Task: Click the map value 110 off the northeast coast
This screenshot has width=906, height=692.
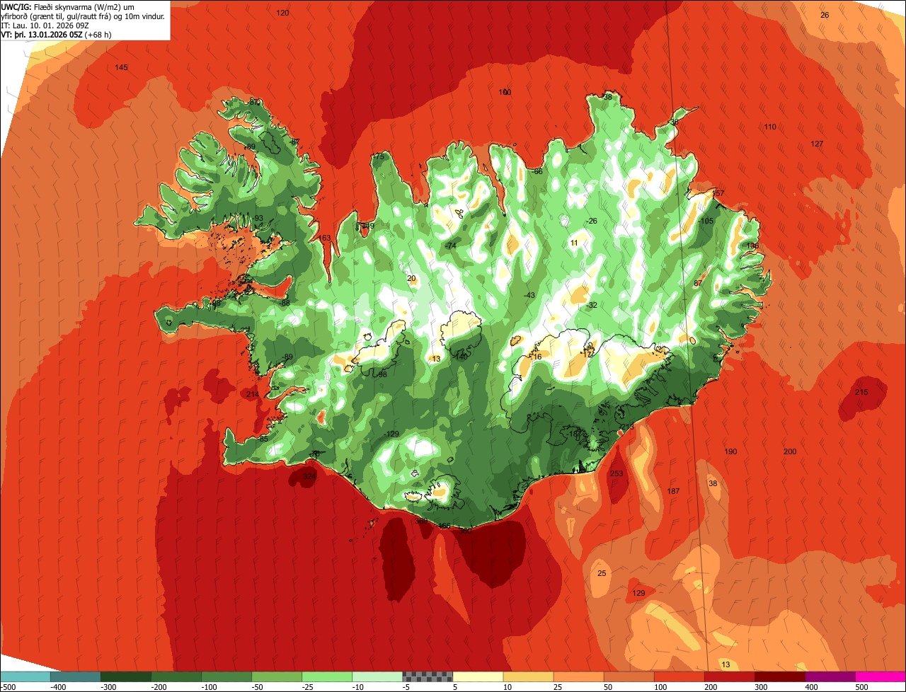Action: pos(770,127)
